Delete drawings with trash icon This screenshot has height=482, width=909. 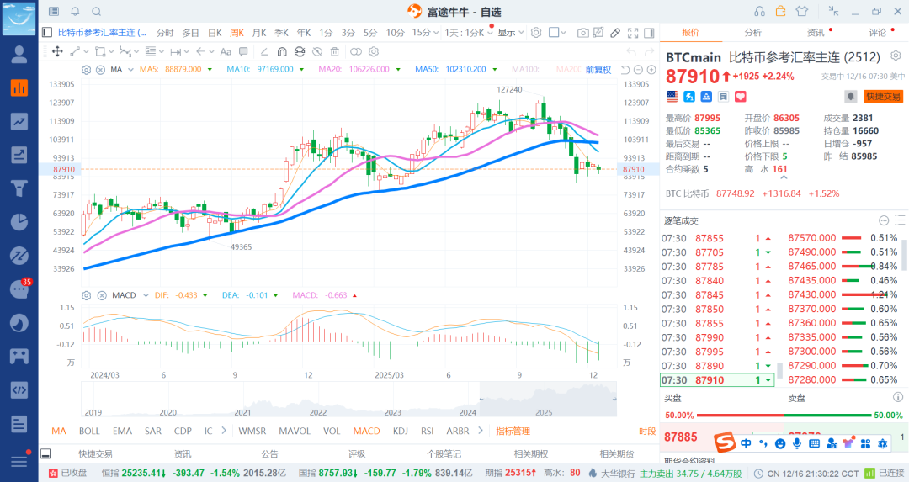[x=334, y=51]
